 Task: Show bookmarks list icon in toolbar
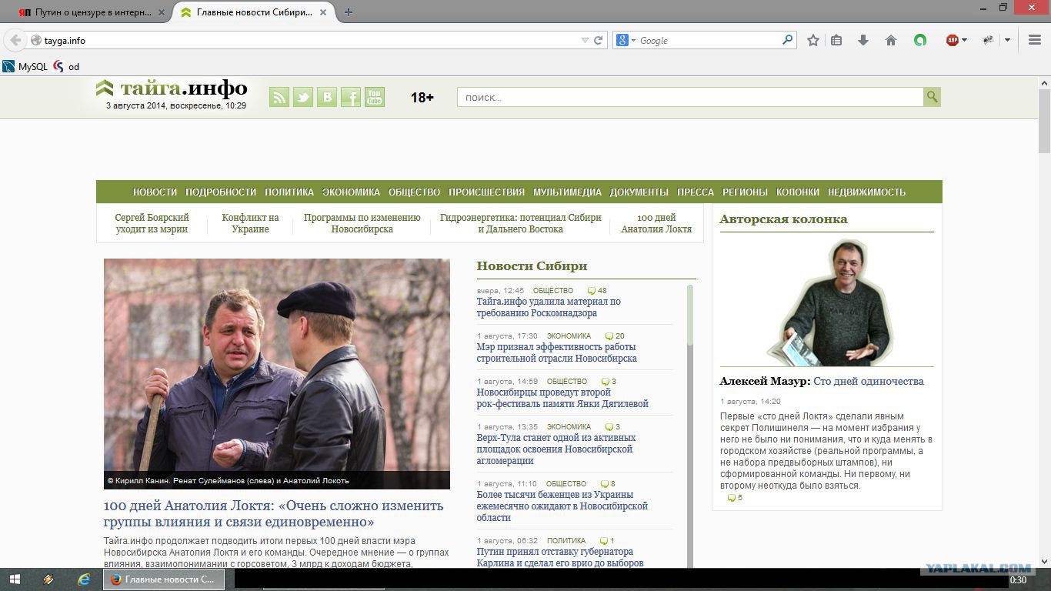836,40
